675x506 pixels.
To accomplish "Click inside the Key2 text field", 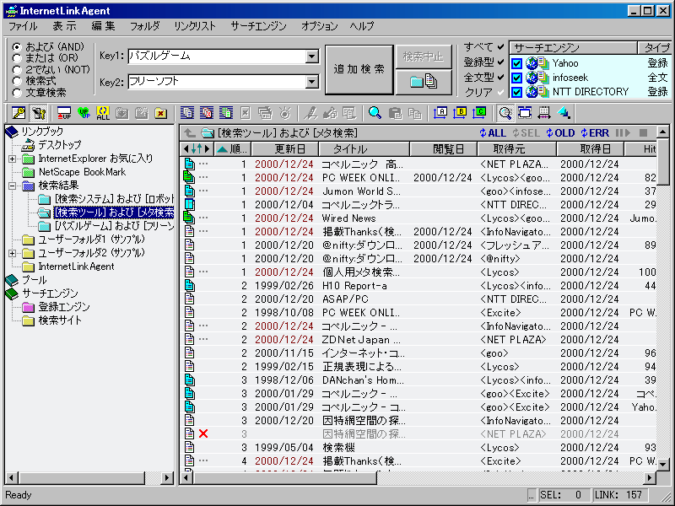I will pyautogui.click(x=217, y=82).
